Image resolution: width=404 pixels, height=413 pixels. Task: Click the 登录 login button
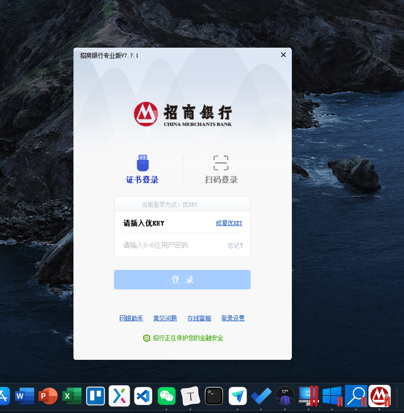(182, 279)
